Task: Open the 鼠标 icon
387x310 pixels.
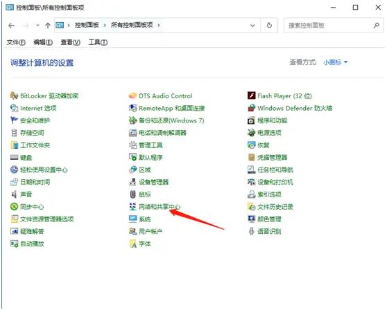Action: 132,194
